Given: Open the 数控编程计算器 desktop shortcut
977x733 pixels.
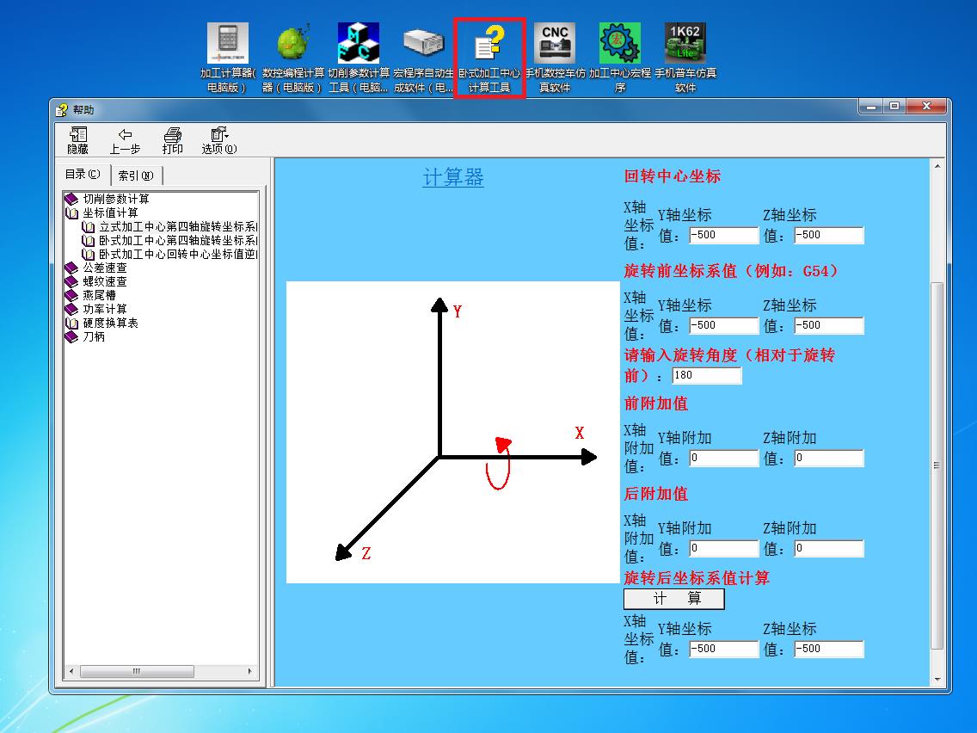Looking at the screenshot, I should click(293, 58).
